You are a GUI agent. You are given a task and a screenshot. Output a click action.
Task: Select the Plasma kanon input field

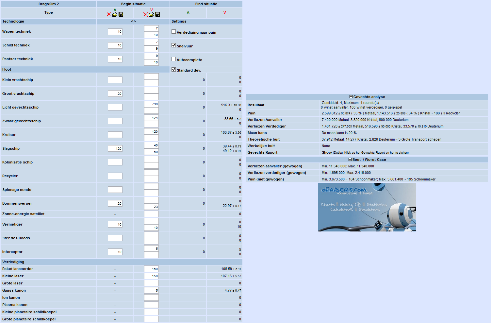click(x=151, y=305)
